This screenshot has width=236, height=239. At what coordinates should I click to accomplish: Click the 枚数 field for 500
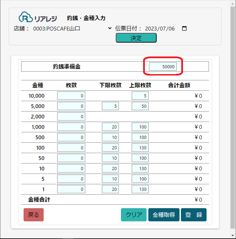point(71,137)
